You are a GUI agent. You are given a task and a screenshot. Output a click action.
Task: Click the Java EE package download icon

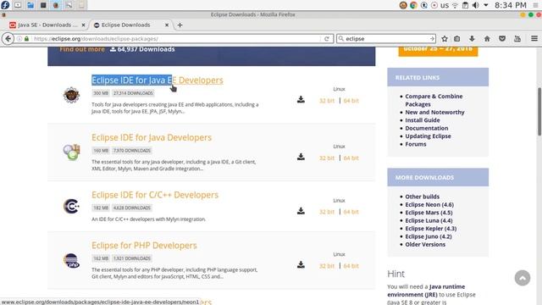301,100
